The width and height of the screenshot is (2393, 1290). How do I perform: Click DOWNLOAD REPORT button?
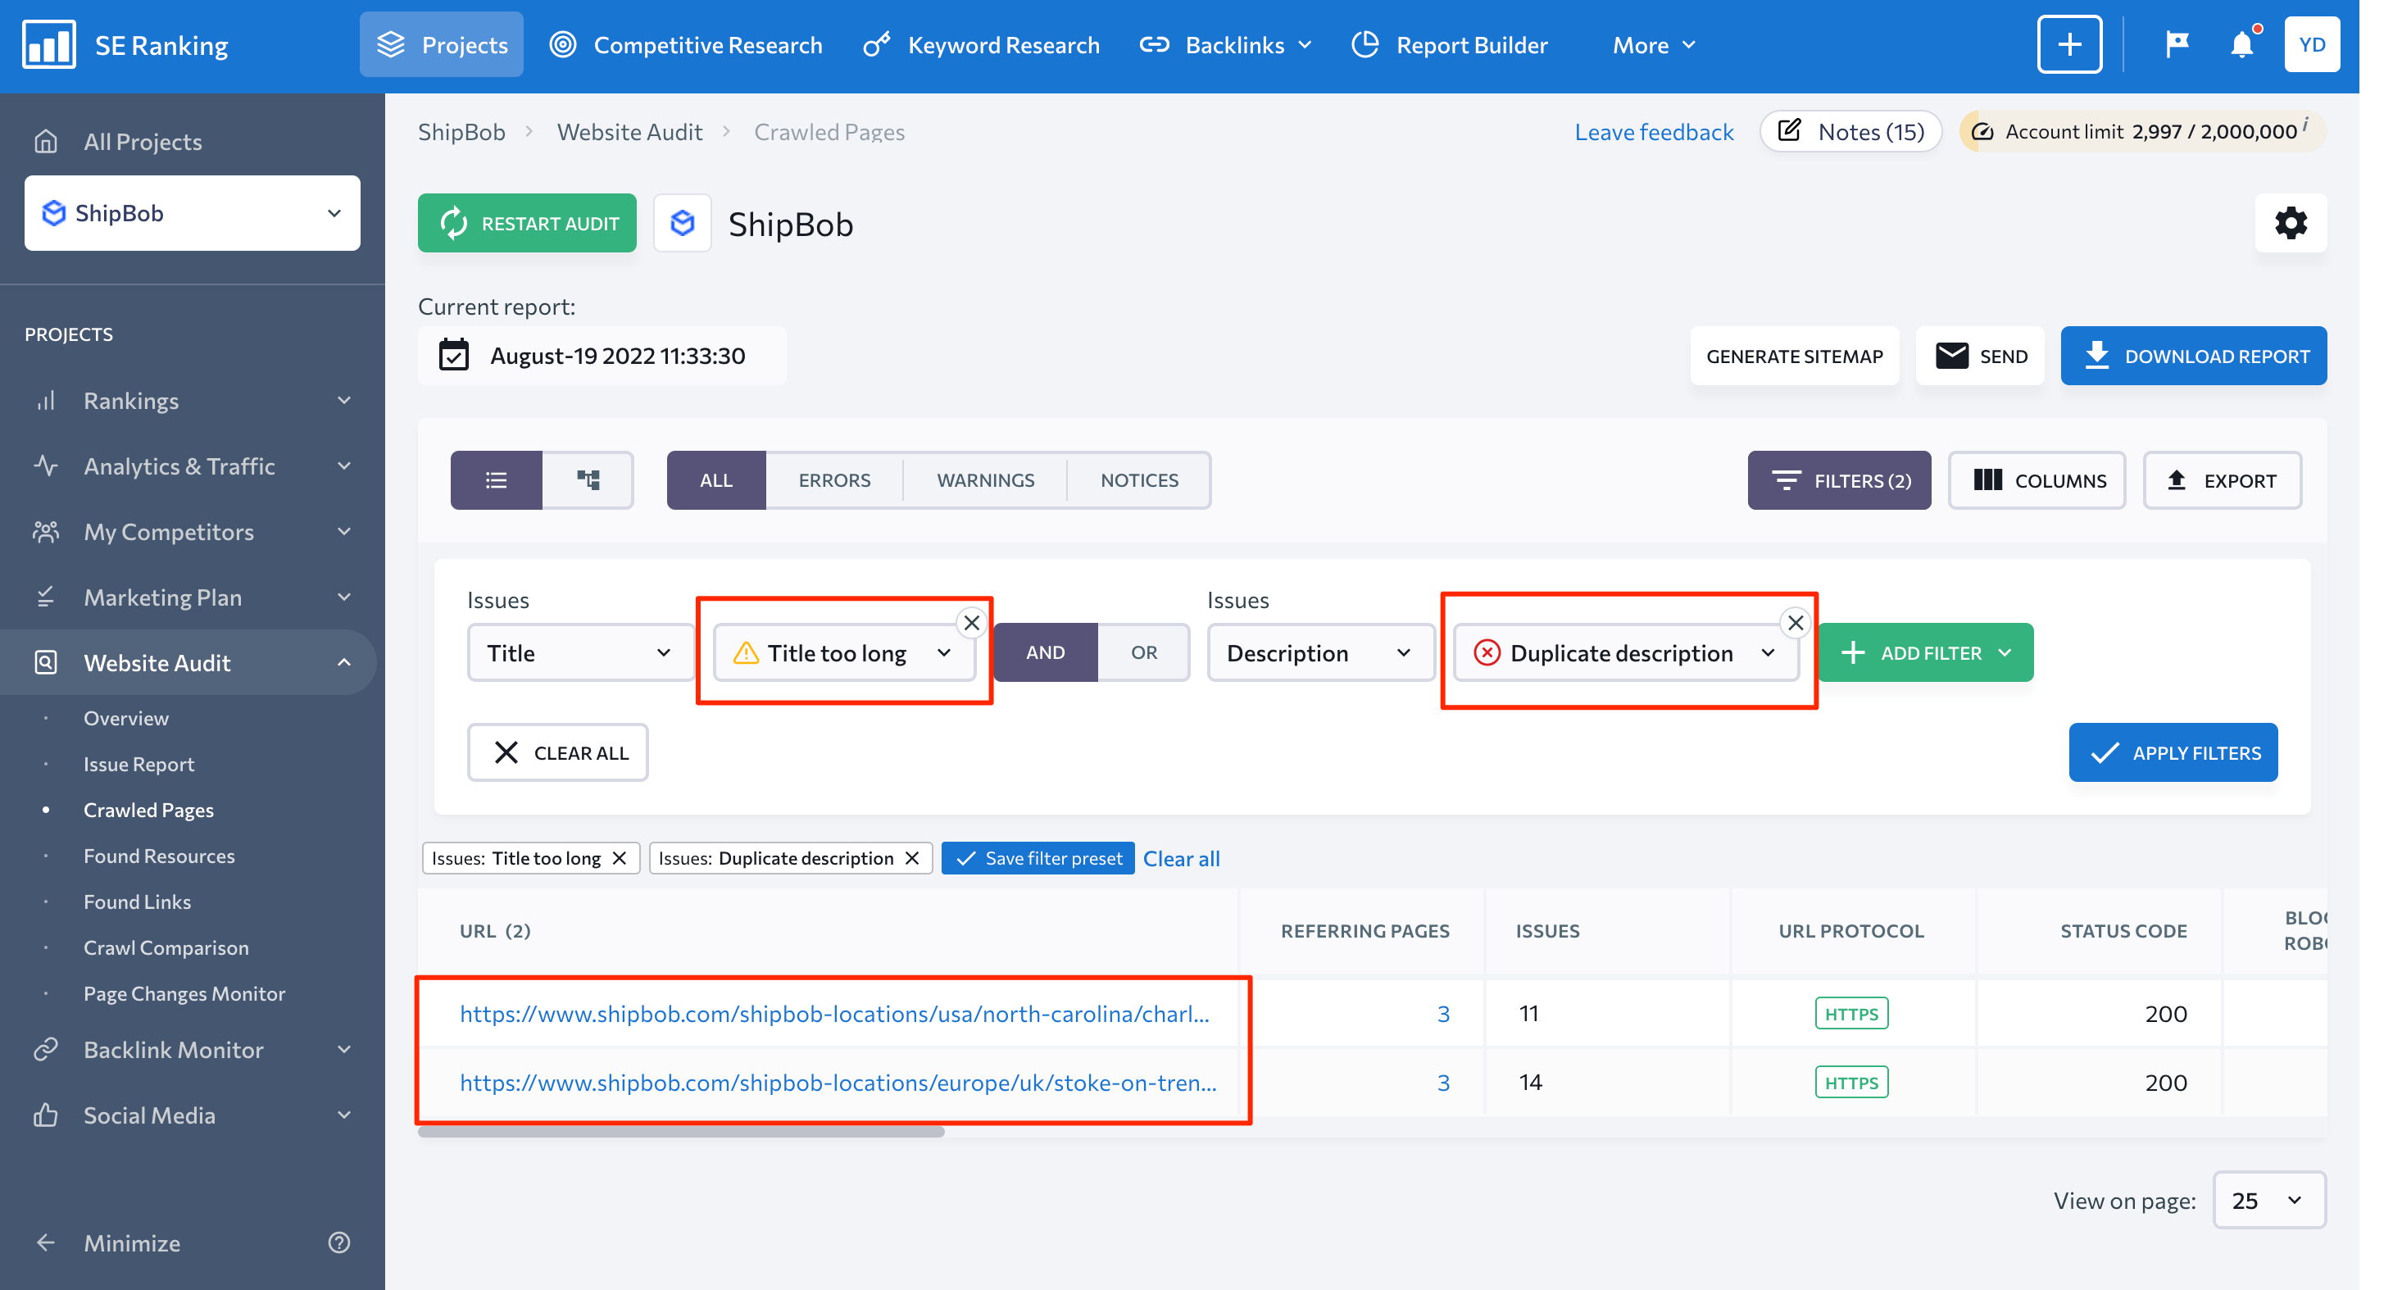[2193, 356]
